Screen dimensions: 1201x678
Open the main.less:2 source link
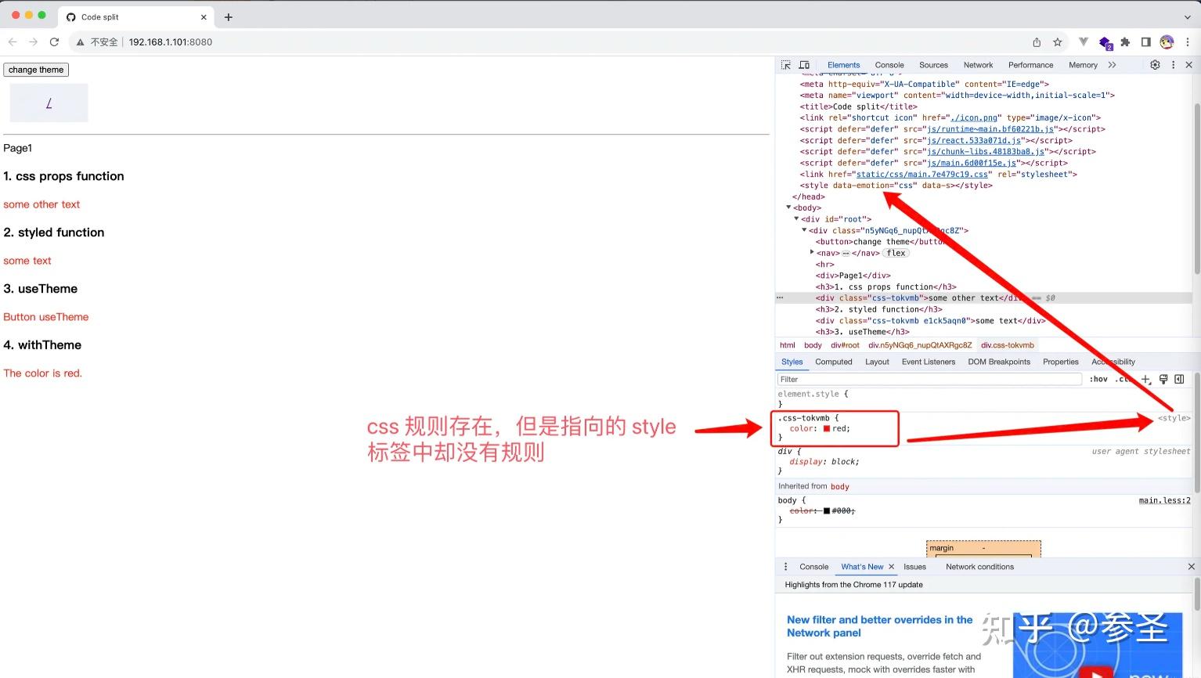pyautogui.click(x=1164, y=500)
